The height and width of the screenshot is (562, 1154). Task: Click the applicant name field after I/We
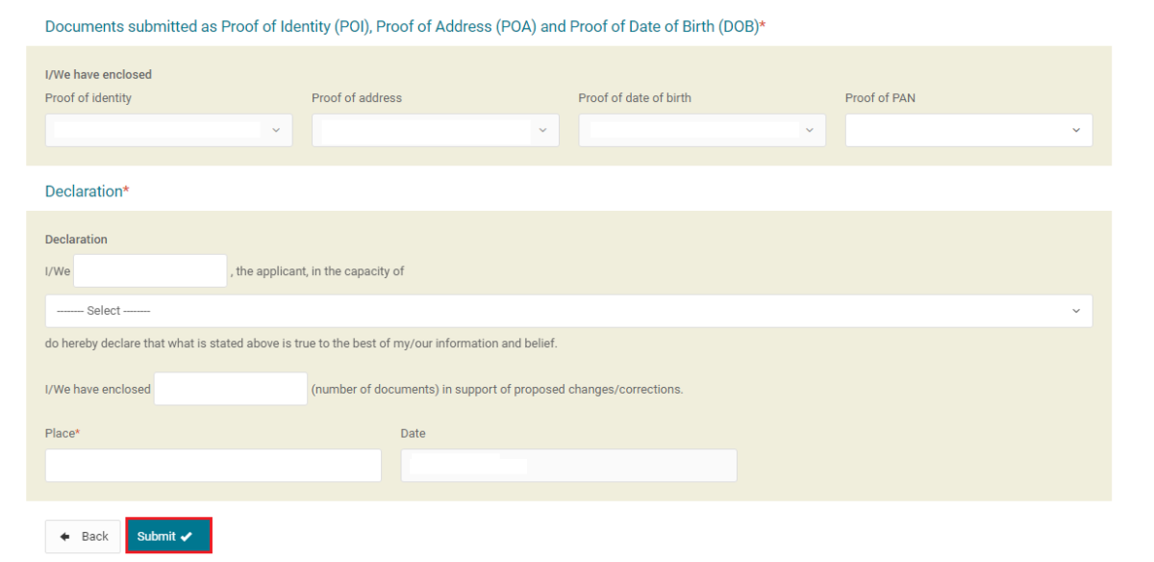click(149, 270)
